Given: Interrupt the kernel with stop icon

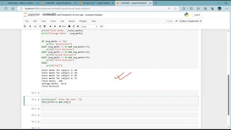Looking at the screenshot, I should click(x=69, y=26).
